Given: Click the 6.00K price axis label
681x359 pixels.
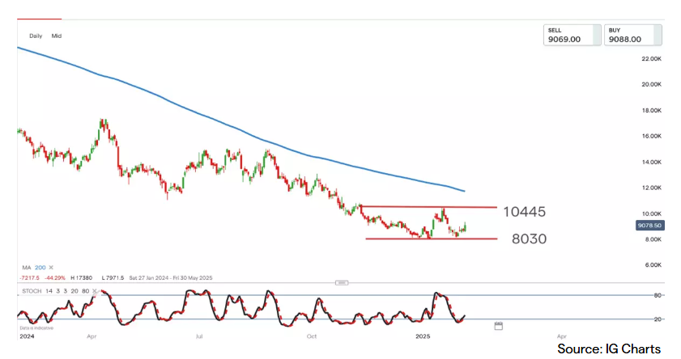Looking at the screenshot, I should [x=653, y=264].
